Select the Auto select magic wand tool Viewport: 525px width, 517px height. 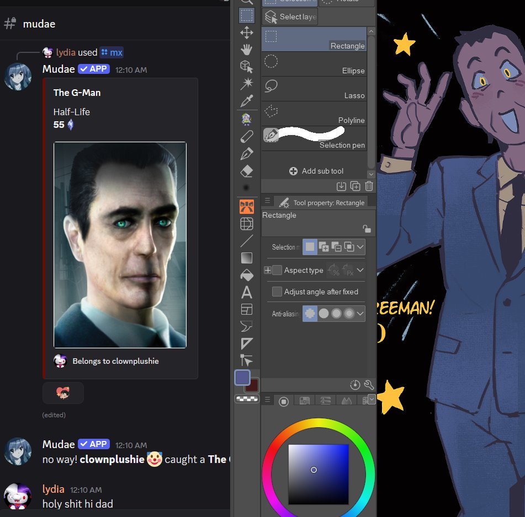tap(247, 84)
